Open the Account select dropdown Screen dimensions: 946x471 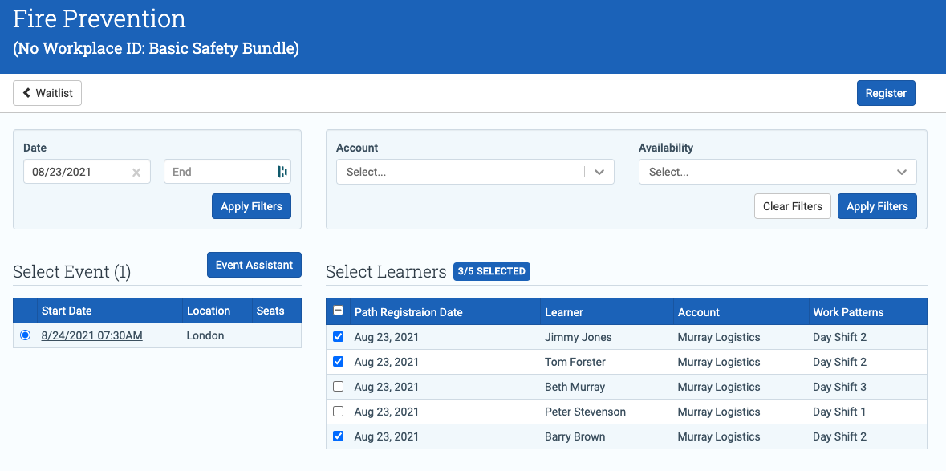[476, 172]
